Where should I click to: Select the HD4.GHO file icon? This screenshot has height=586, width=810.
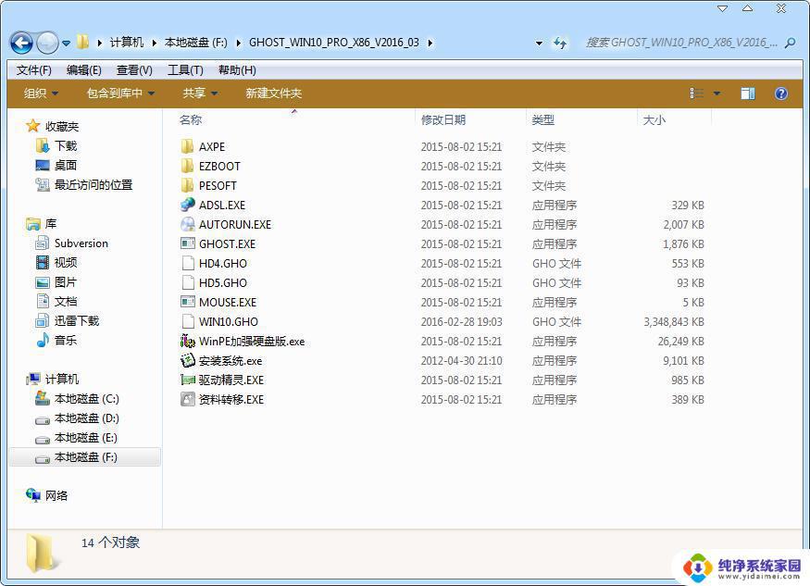point(188,263)
